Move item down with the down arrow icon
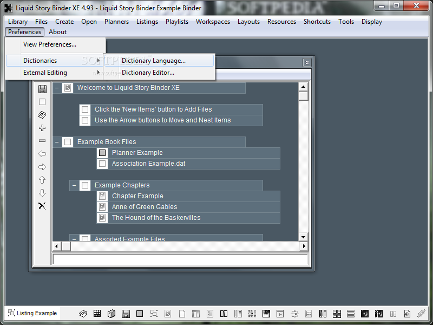 [42, 193]
